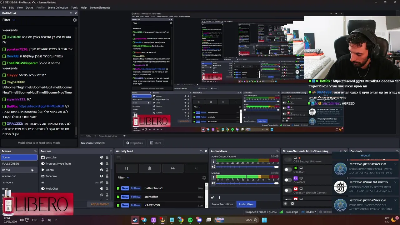Viewport: 400px width, 225px height.
Task: Float the Audio Mixer dock panel
Action: 277,151
